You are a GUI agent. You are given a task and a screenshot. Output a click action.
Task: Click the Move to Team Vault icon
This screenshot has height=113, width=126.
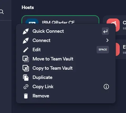click(26, 59)
